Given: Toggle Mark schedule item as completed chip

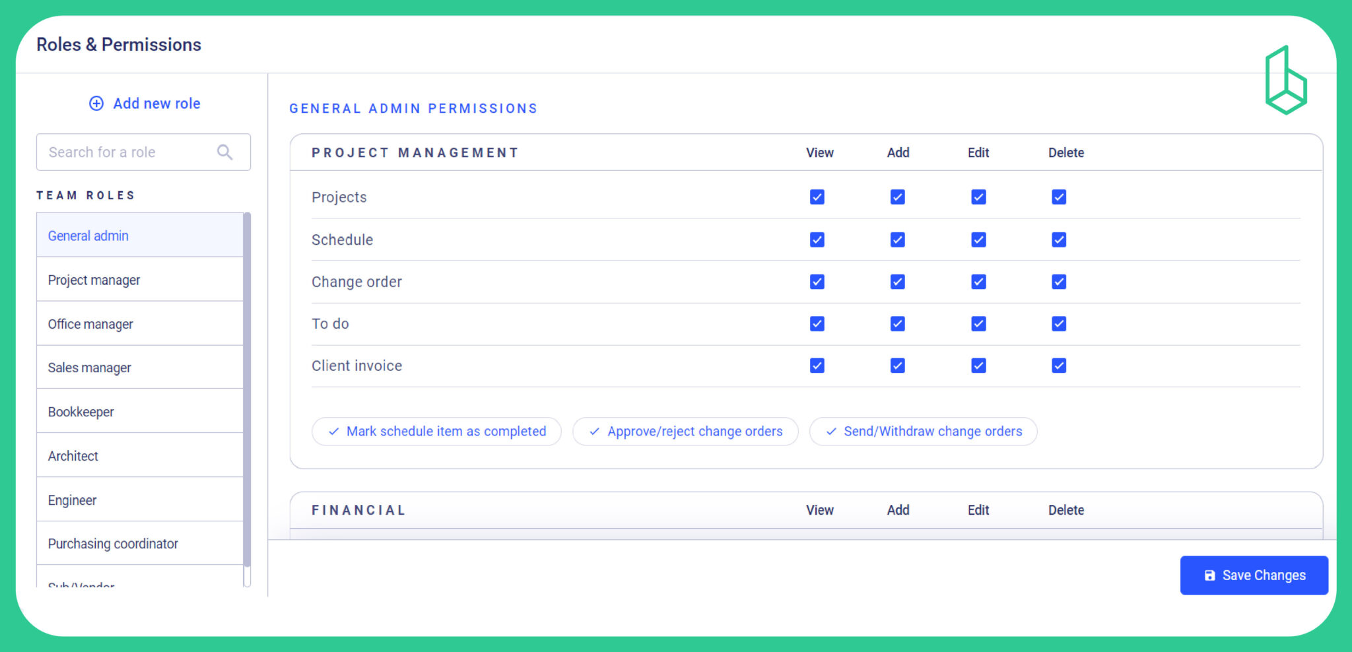Looking at the screenshot, I should [436, 432].
